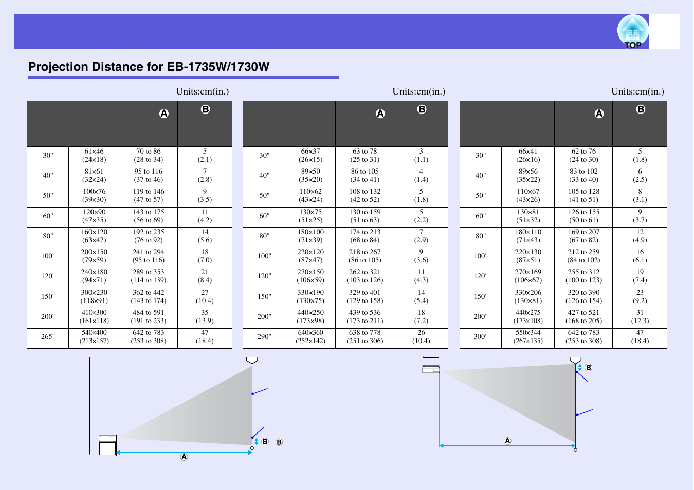This screenshot has height=490, width=694.
Task: Click the 440×275 (173×108) cell
Action: pos(528,317)
